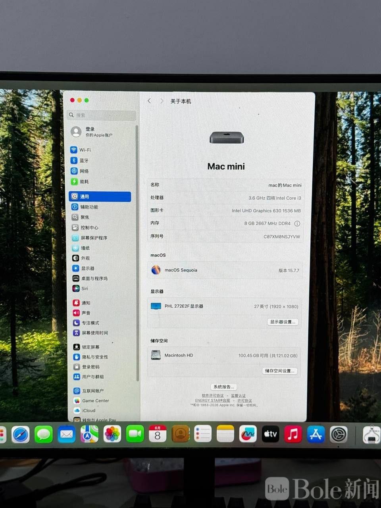Open System Settings from the Dock

[339, 434]
